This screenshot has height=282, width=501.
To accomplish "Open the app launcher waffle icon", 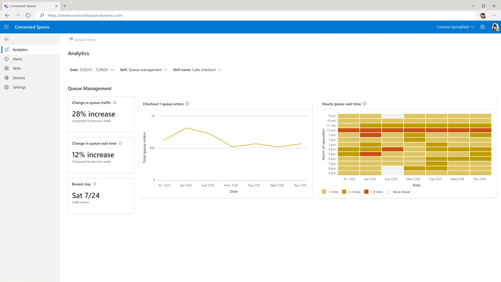I will pyautogui.click(x=6, y=27).
